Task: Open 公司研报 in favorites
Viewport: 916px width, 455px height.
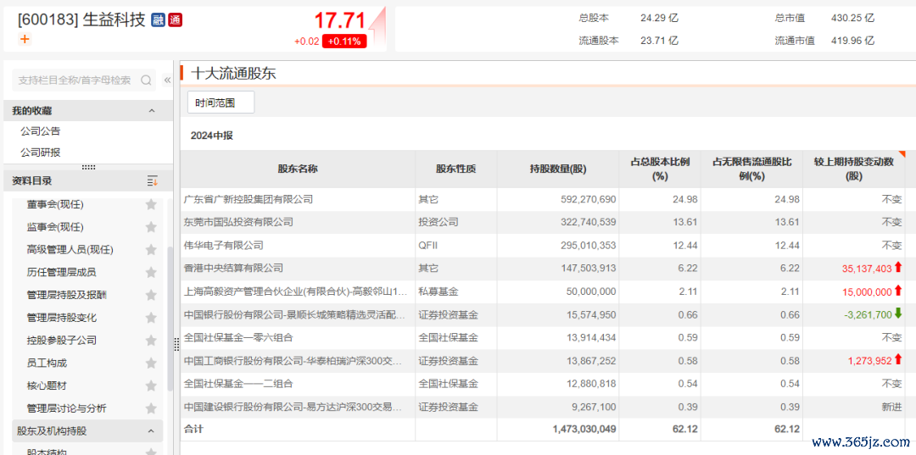Action: tap(41, 153)
